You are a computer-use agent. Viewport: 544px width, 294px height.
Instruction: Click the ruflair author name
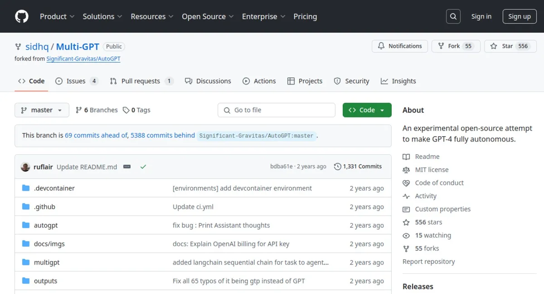43,166
